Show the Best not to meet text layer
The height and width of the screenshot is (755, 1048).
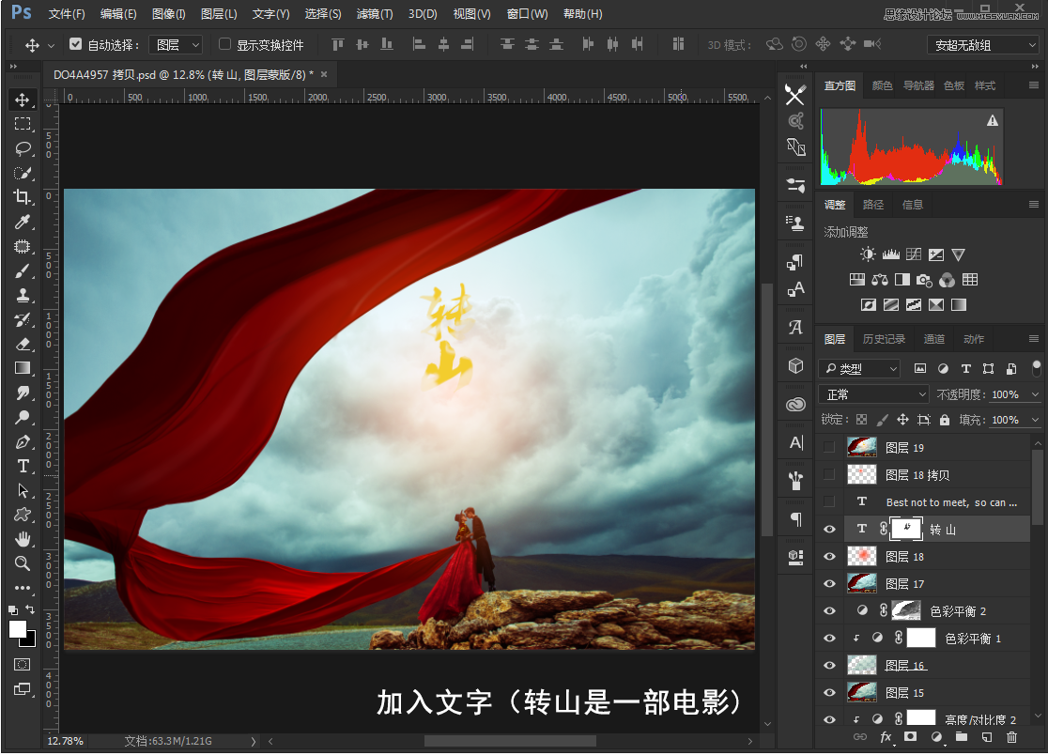(x=829, y=501)
